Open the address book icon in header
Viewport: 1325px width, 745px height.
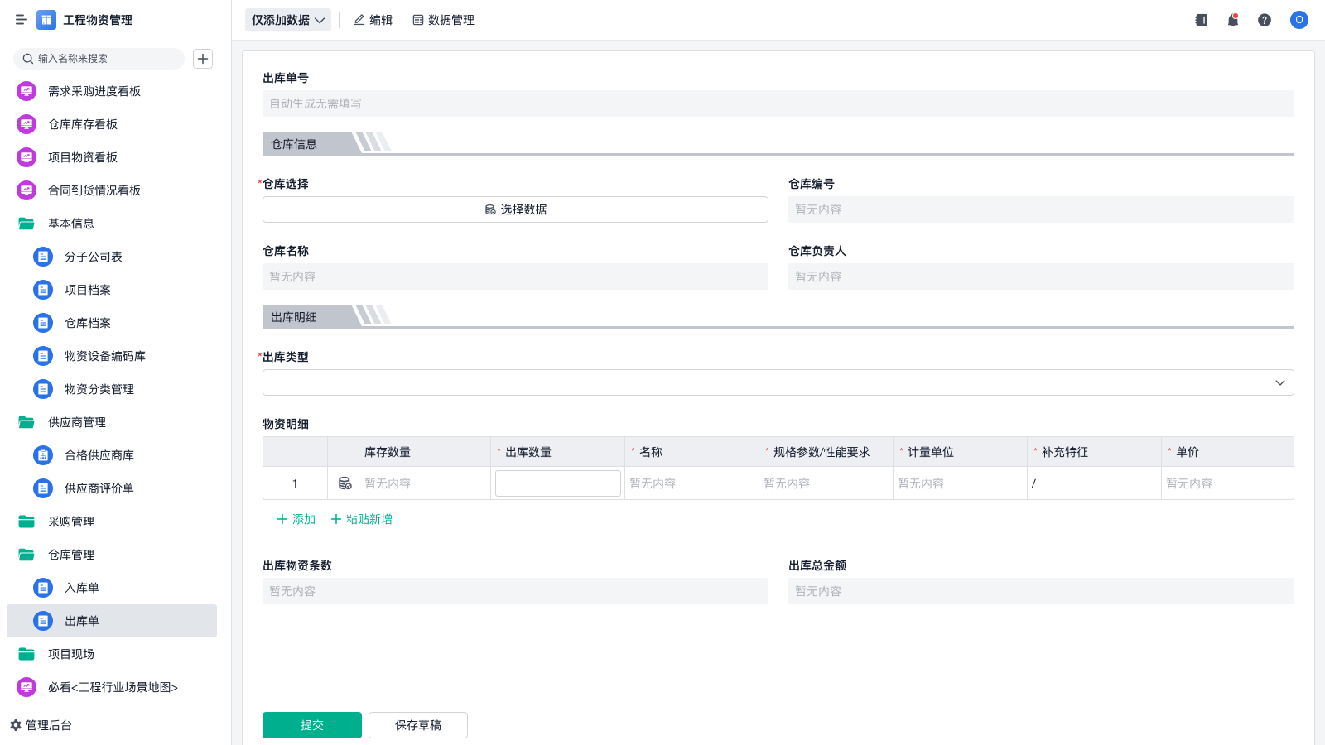(1202, 20)
